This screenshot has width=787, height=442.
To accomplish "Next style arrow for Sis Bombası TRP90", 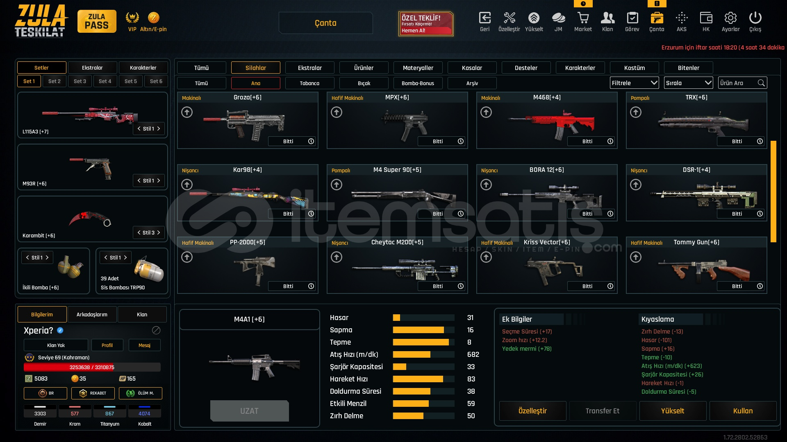I will click(125, 257).
